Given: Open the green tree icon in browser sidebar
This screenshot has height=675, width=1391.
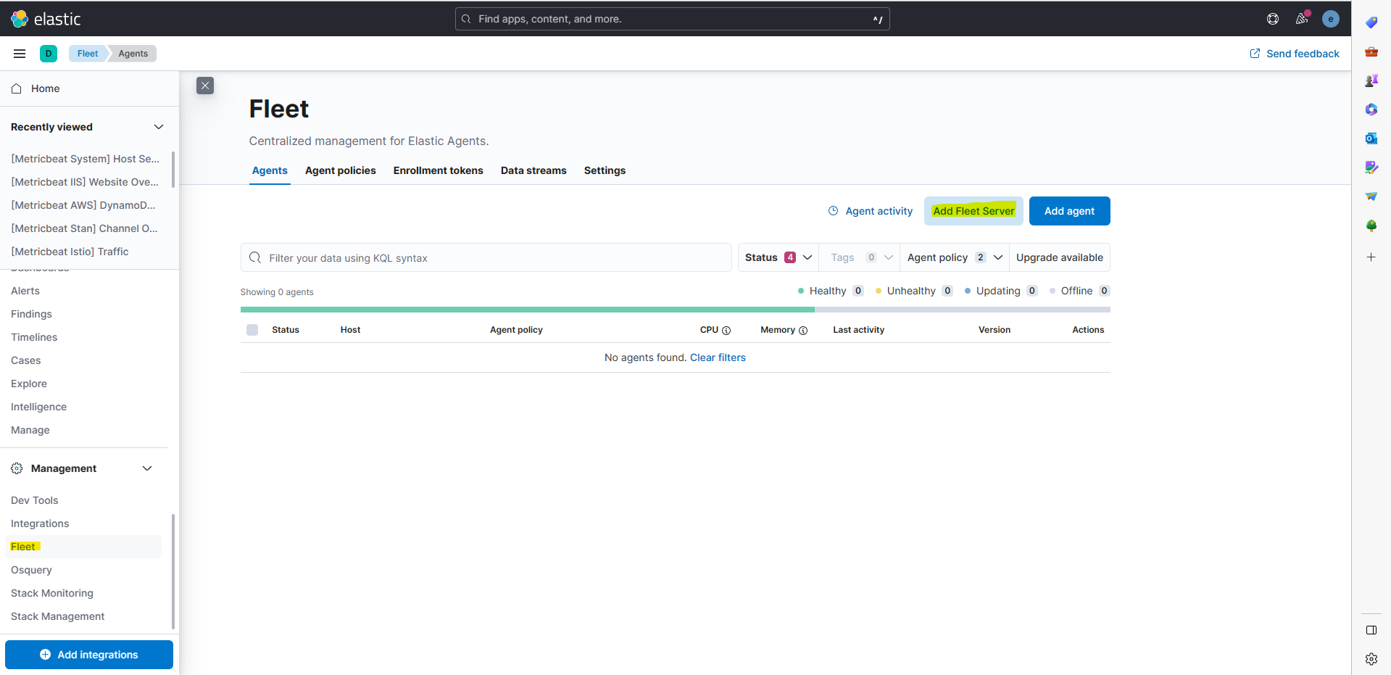Looking at the screenshot, I should tap(1371, 225).
